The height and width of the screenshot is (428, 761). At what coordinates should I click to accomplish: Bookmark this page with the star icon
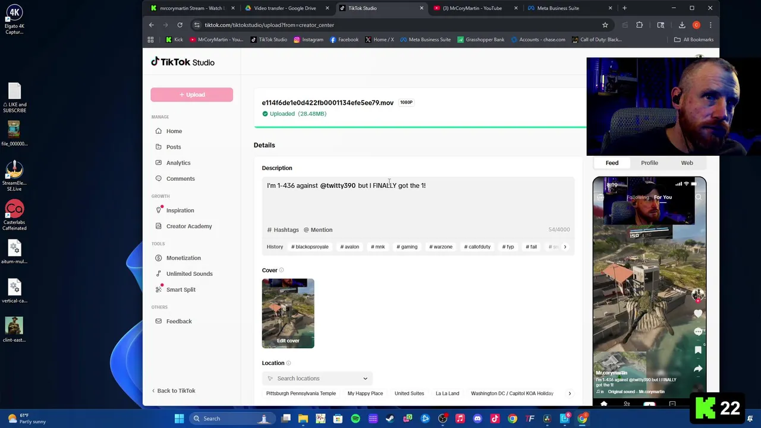click(x=605, y=25)
